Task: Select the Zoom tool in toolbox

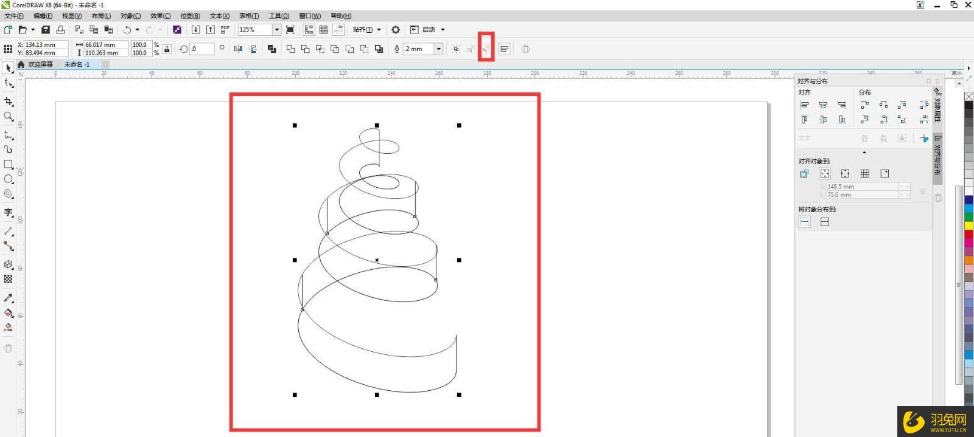Action: point(9,117)
